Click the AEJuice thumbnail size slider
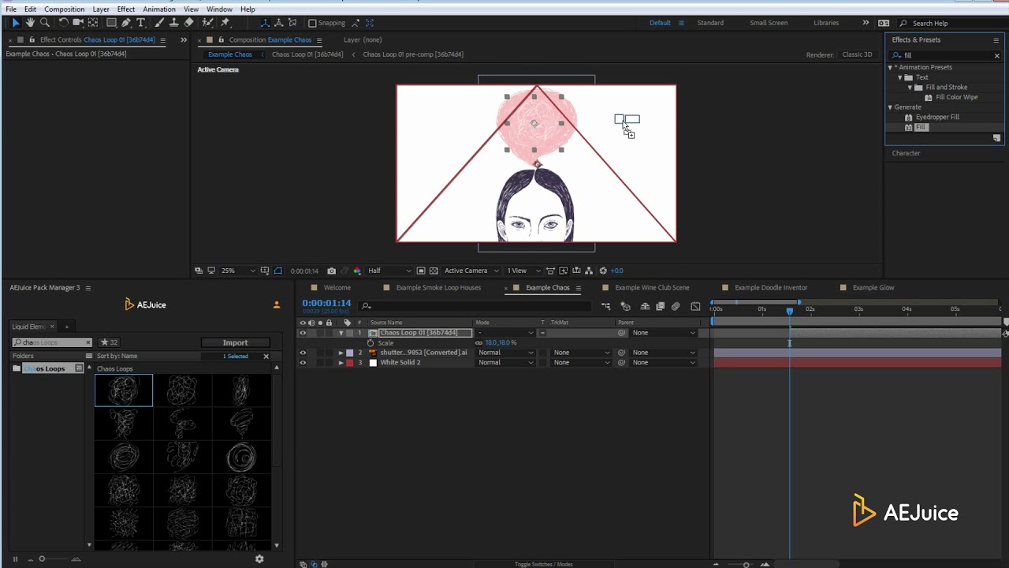The width and height of the screenshot is (1009, 568). click(x=42, y=559)
